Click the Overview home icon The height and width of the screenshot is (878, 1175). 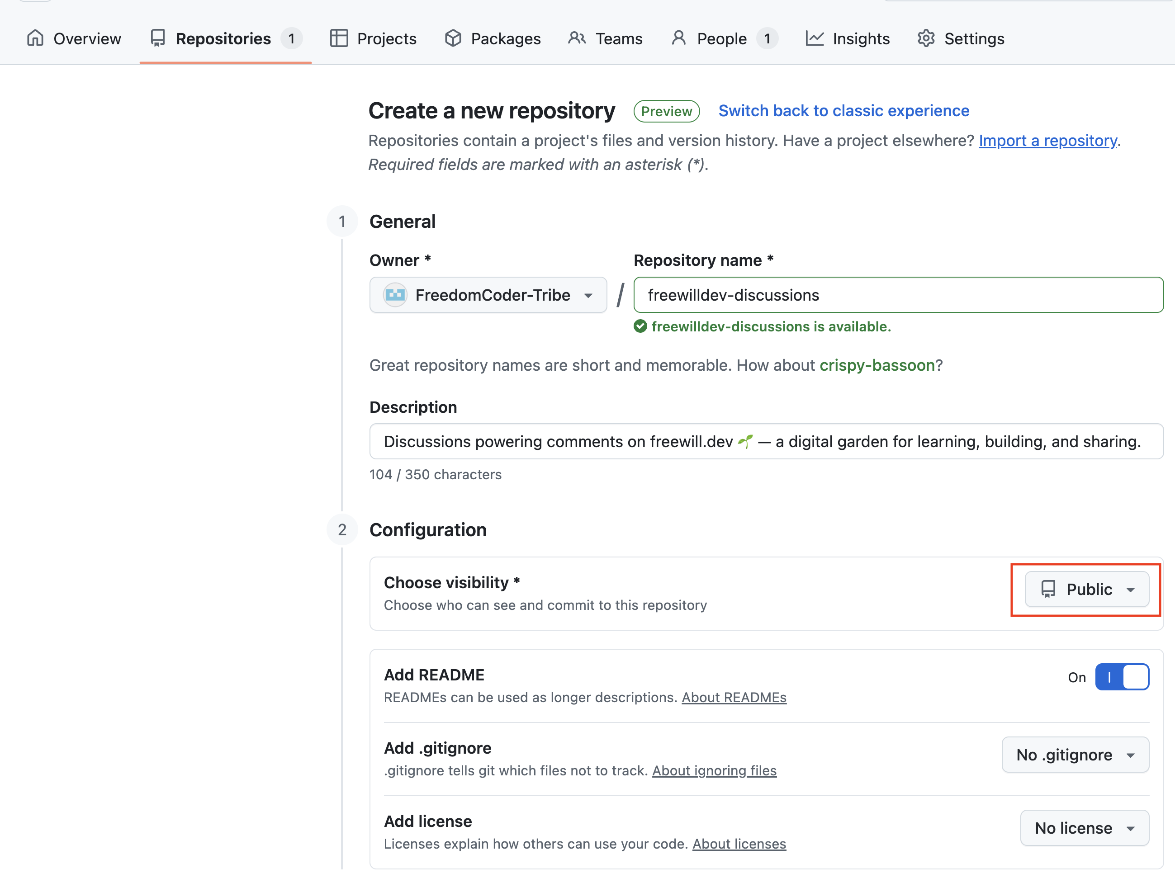point(35,38)
